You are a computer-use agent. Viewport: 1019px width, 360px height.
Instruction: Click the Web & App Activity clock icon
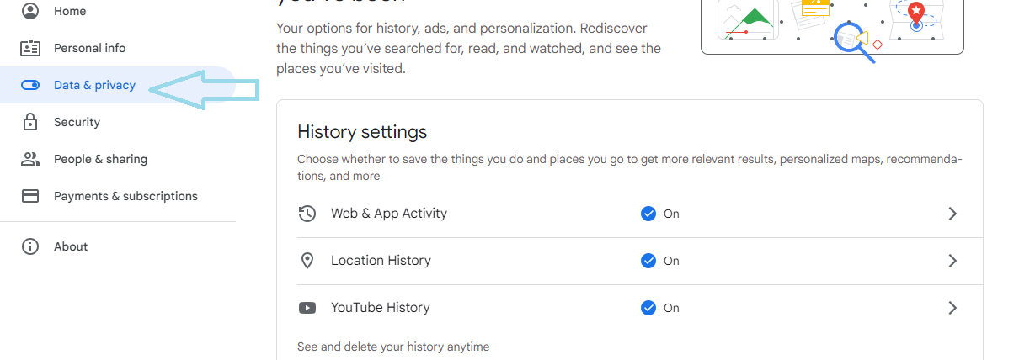pos(307,214)
